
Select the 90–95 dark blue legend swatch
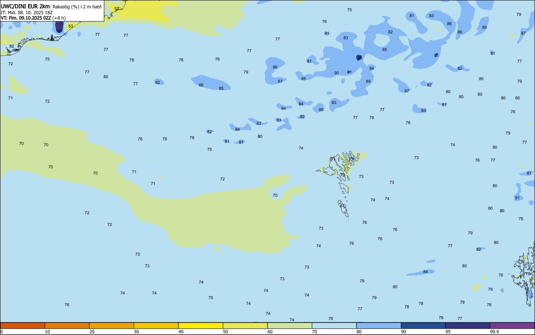point(423,325)
